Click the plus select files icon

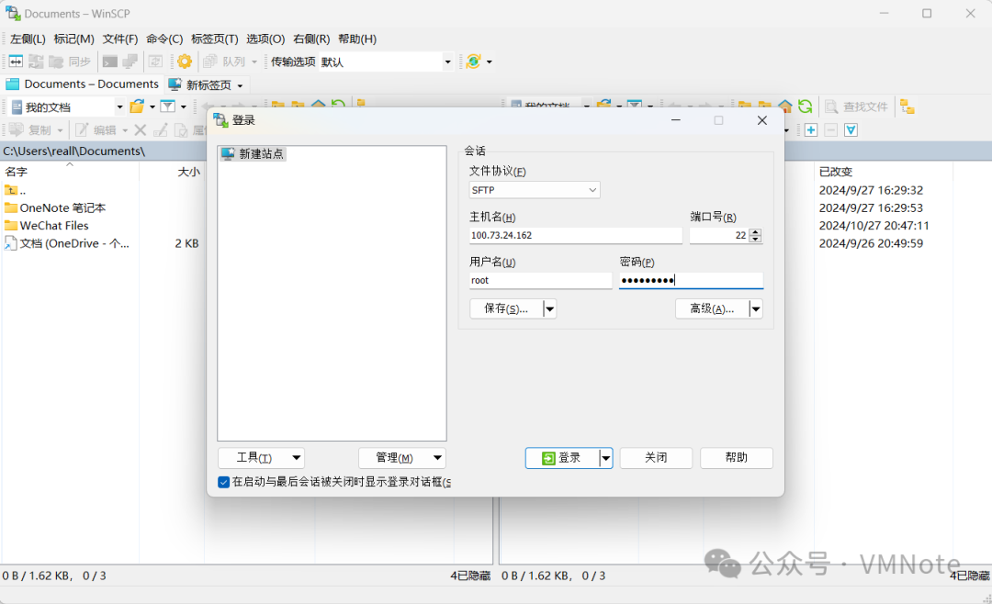click(x=811, y=129)
